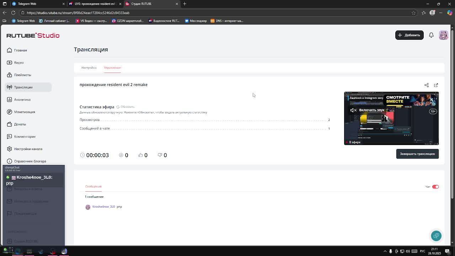This screenshot has height=256, width=455.
Task: Click the address bar URL
Action: [78, 13]
